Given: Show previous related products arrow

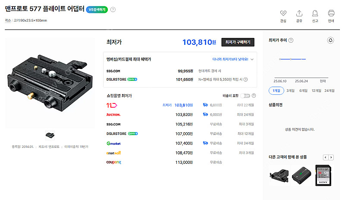Looking at the screenshot, I should click(x=326, y=157).
